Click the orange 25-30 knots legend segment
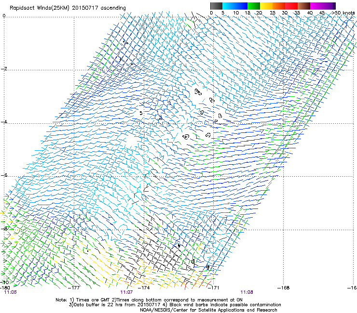 click(x=279, y=6)
